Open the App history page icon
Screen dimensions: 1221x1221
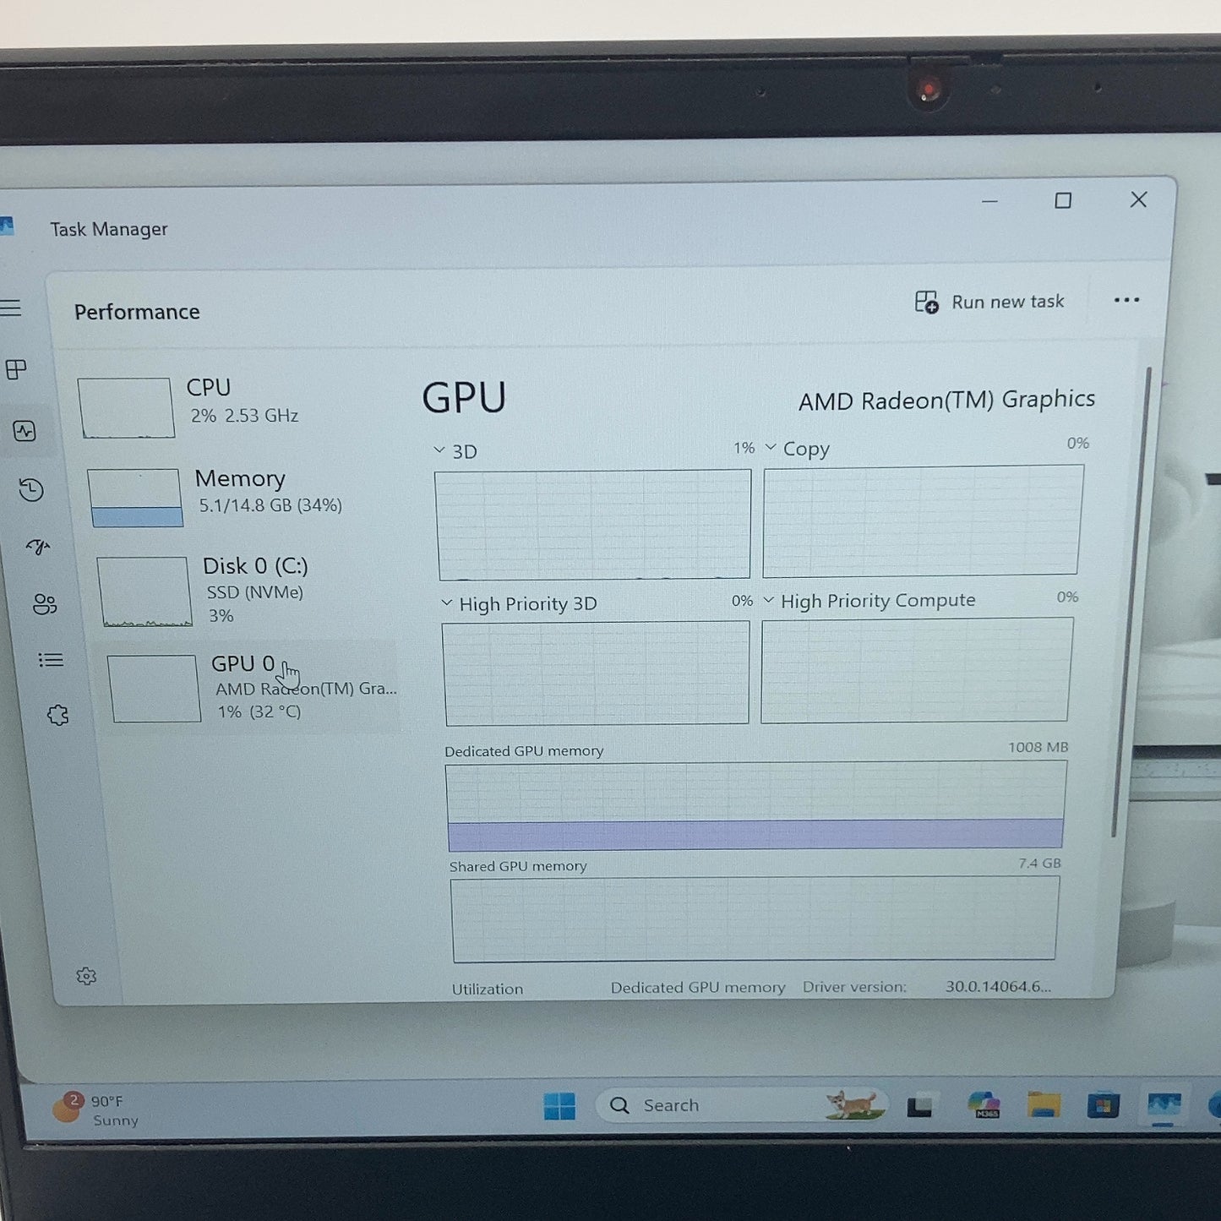31,490
